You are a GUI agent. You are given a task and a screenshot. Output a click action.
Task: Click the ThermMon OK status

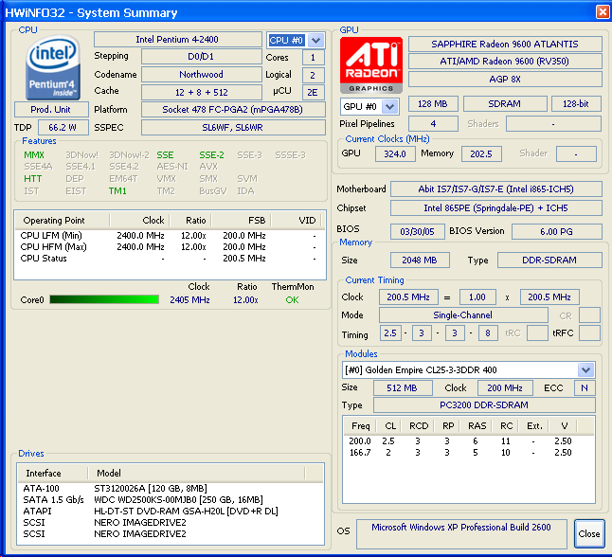pos(293,300)
